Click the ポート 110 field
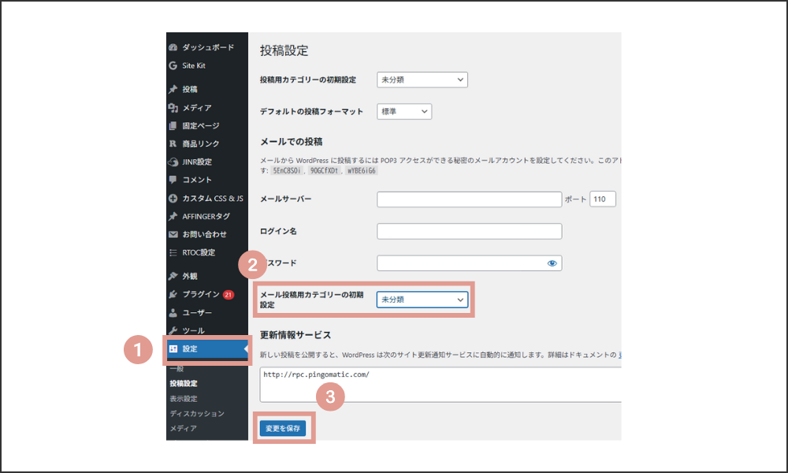 [603, 199]
